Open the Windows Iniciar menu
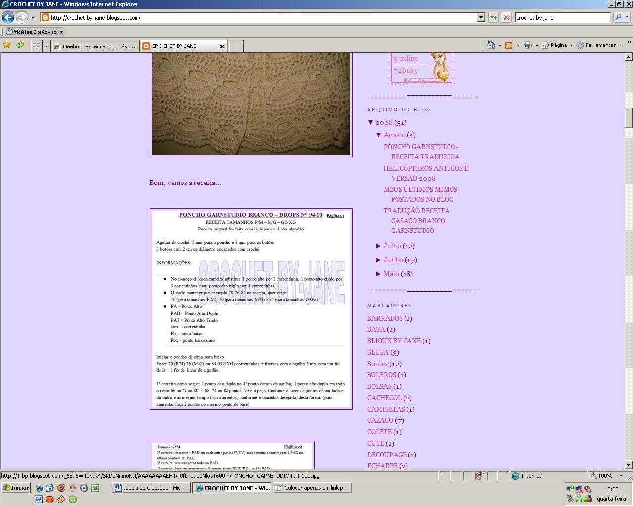Viewport: 633px width, 506px height. [x=16, y=488]
